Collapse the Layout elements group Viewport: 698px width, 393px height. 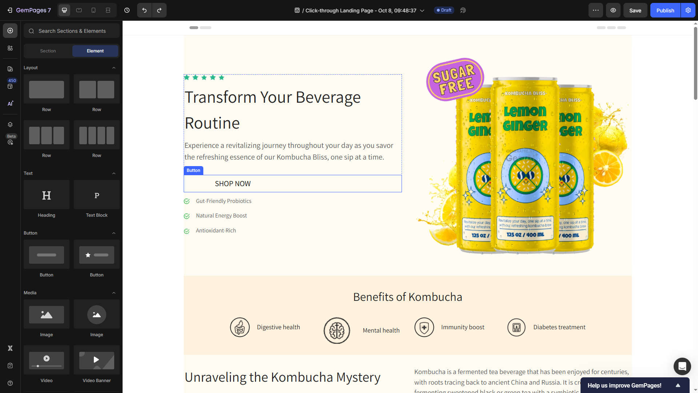tap(114, 68)
